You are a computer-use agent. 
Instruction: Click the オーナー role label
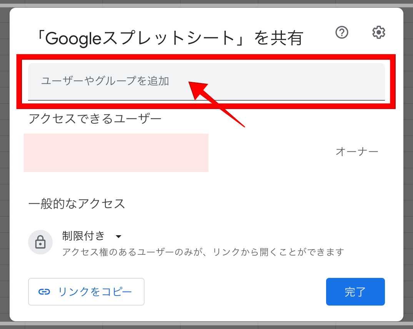click(357, 151)
